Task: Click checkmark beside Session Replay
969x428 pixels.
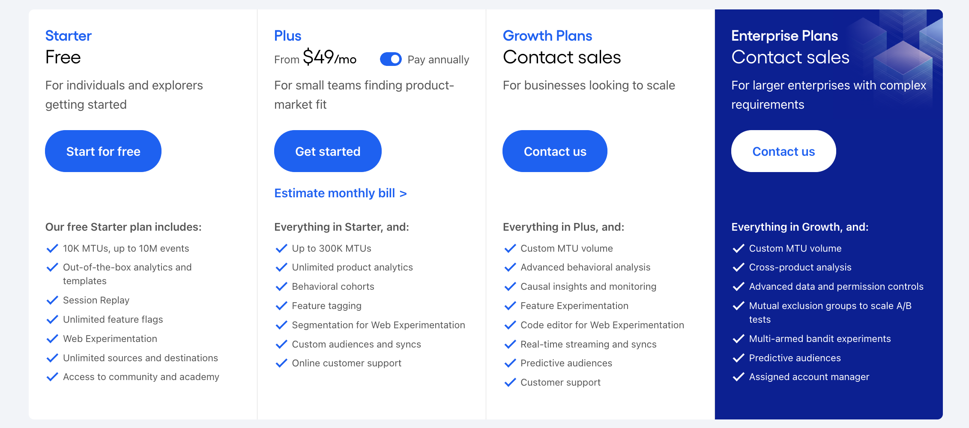Action: (52, 300)
